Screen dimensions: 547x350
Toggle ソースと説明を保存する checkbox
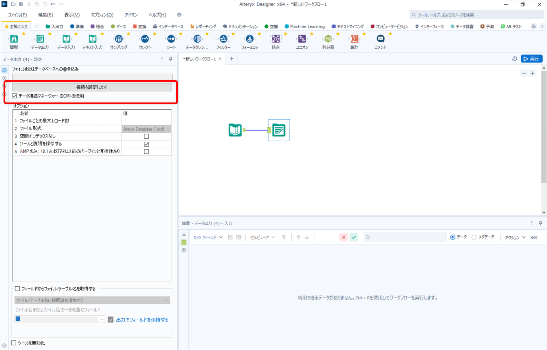[146, 144]
